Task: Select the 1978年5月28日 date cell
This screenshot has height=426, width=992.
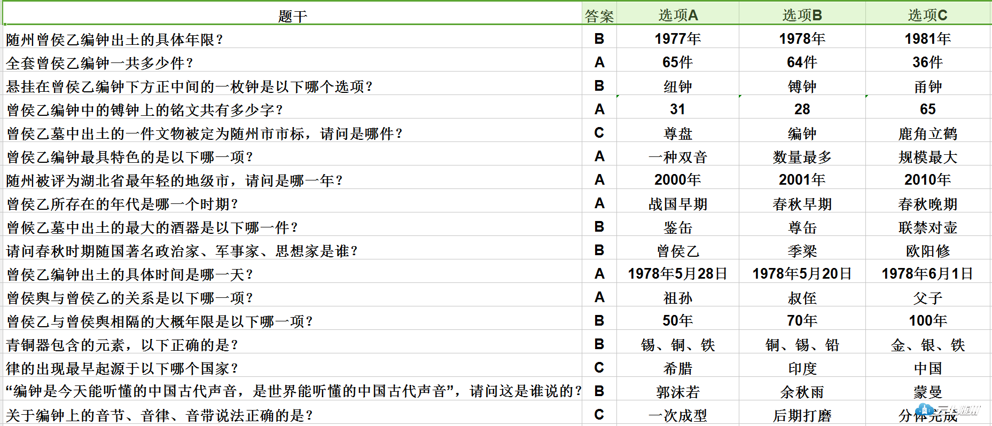Action: [677, 274]
